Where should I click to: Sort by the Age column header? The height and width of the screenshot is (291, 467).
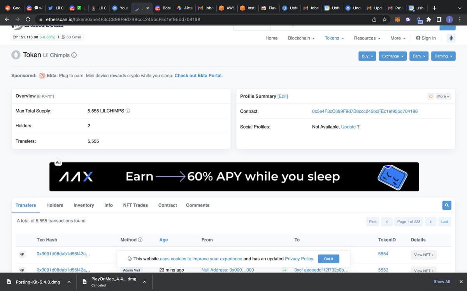[x=164, y=240]
